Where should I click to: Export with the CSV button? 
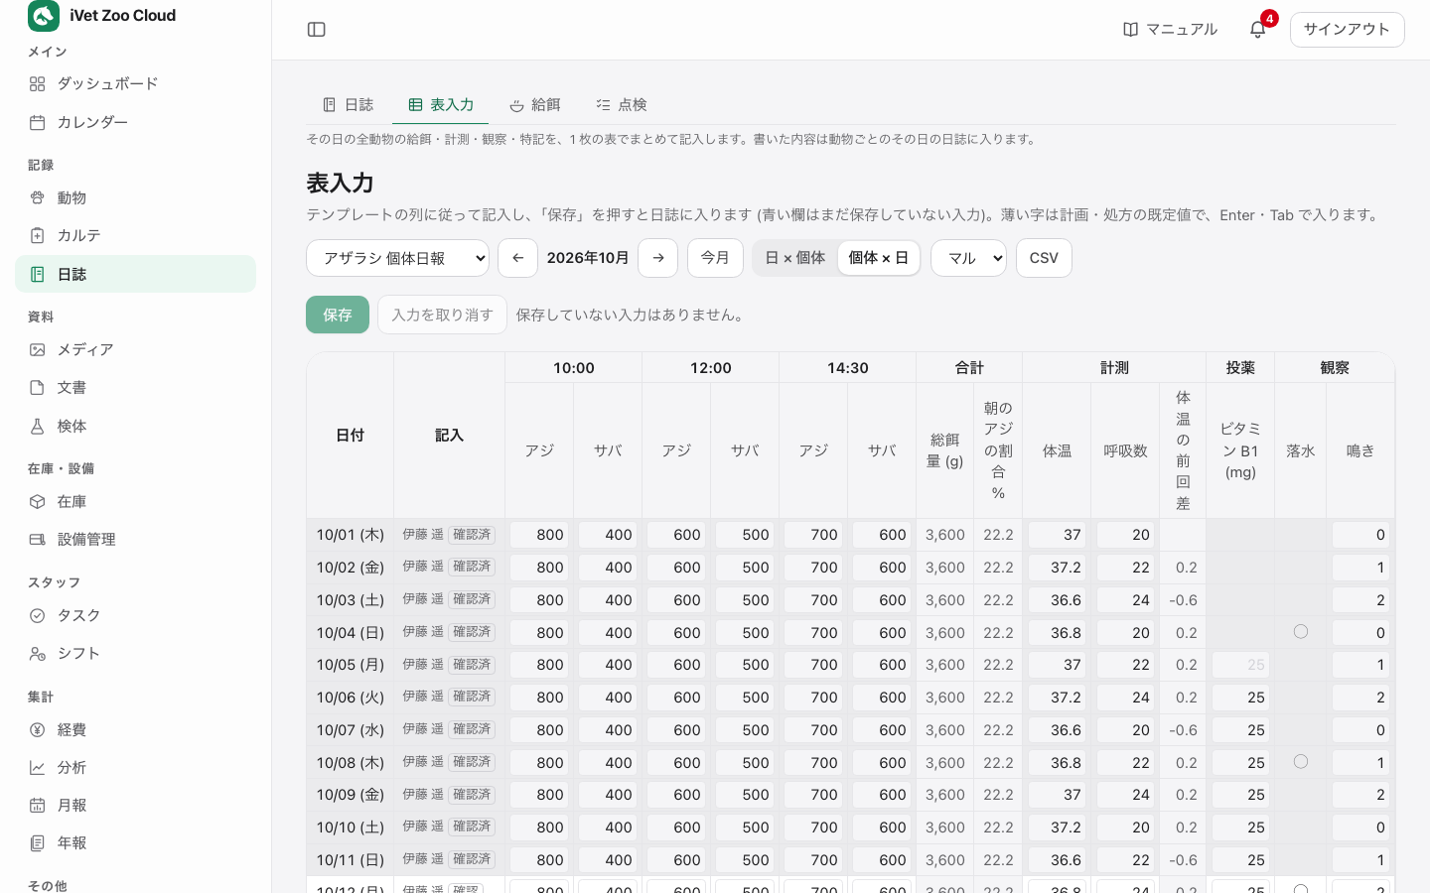coord(1044,258)
